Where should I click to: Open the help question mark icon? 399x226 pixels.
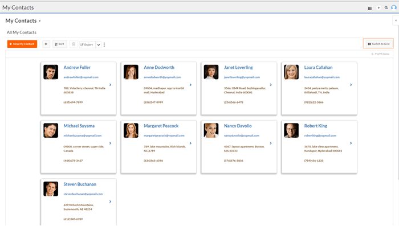378,8
